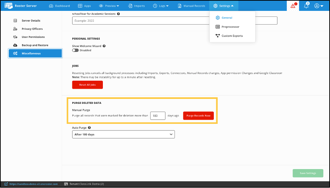330x188 pixels.
Task: Expand the Logs menu
Action: (161, 6)
